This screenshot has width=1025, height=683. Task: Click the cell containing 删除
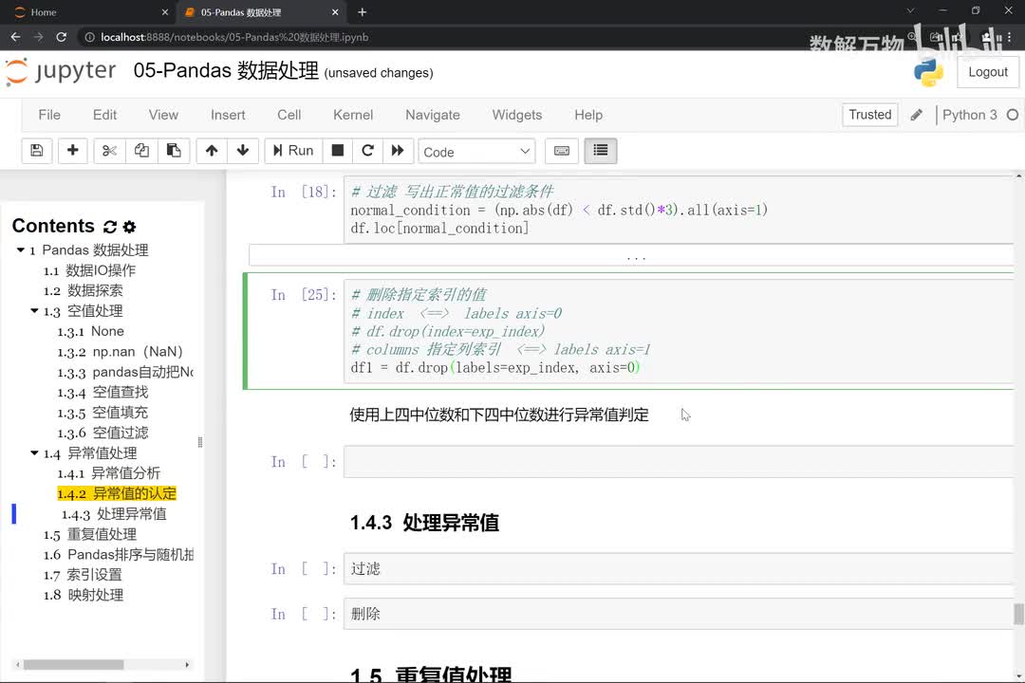click(679, 614)
